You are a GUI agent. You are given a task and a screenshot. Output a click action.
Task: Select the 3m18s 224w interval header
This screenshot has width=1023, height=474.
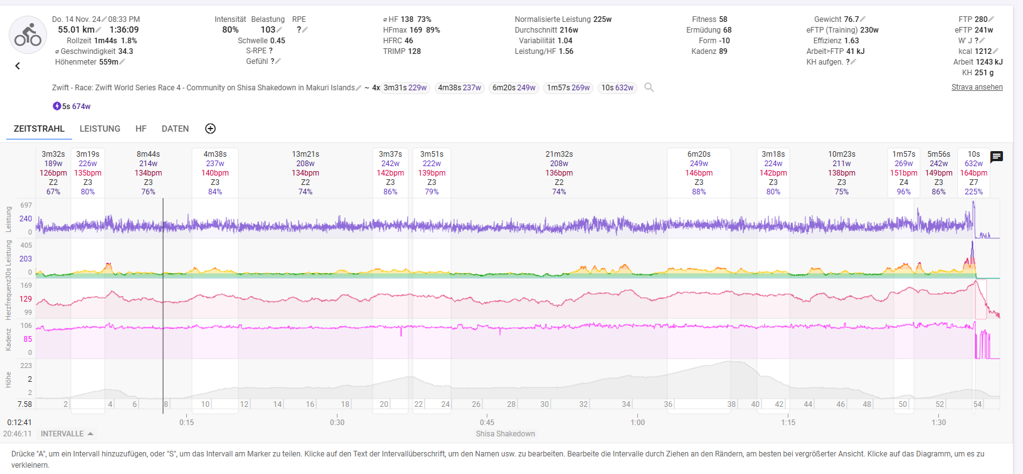773,172
